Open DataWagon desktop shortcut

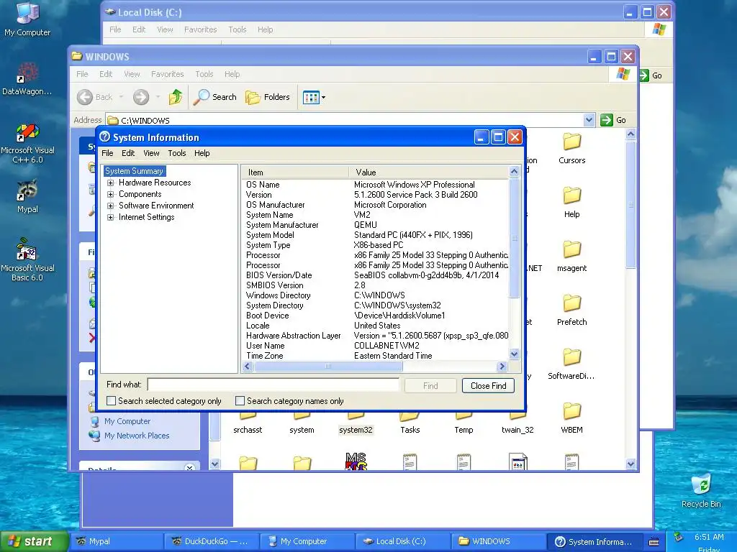27,78
